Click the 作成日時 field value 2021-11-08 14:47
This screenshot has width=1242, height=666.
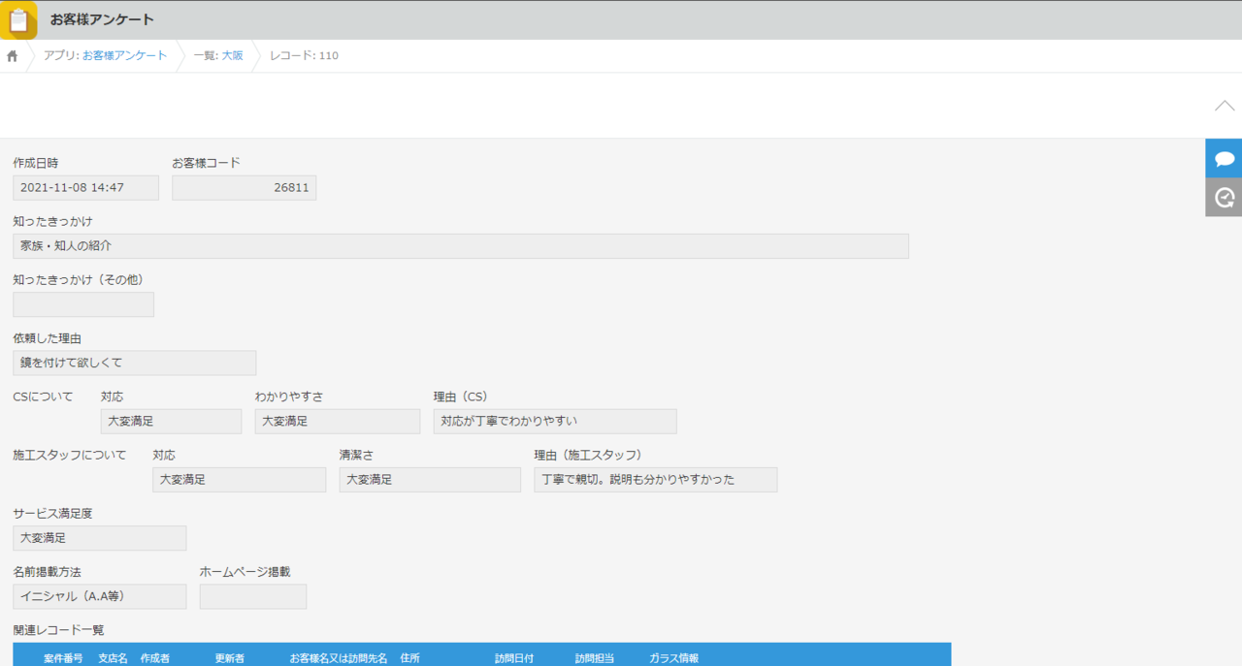point(85,188)
